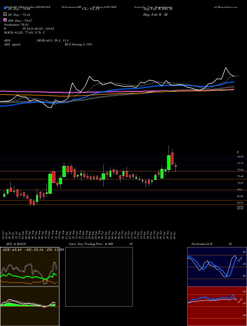Click the '-DY: 11.09' value in ADX panel
247x326 pixels.
pos(54,250)
